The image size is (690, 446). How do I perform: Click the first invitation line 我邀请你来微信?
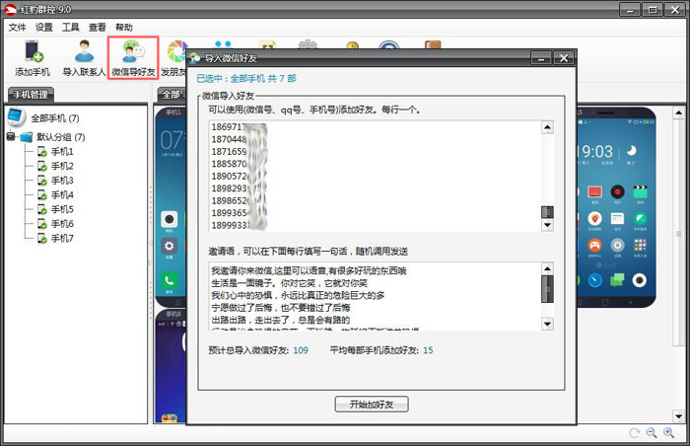309,270
